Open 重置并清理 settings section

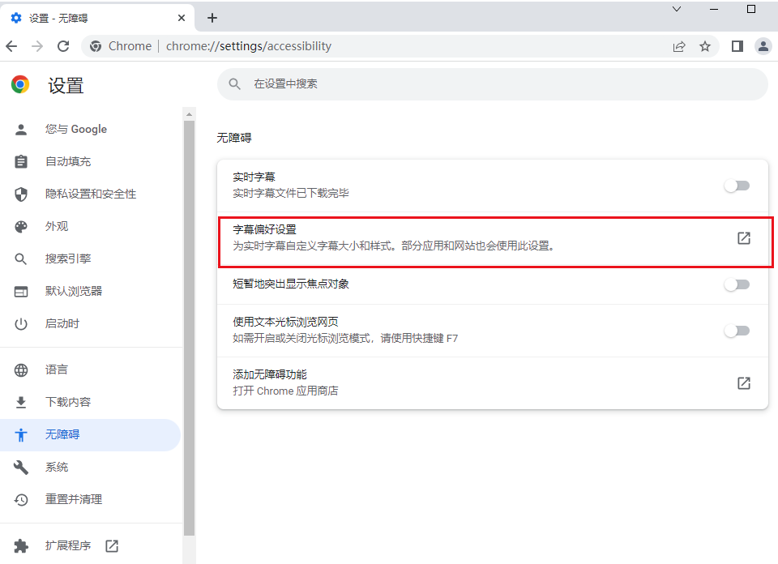[x=90, y=499]
